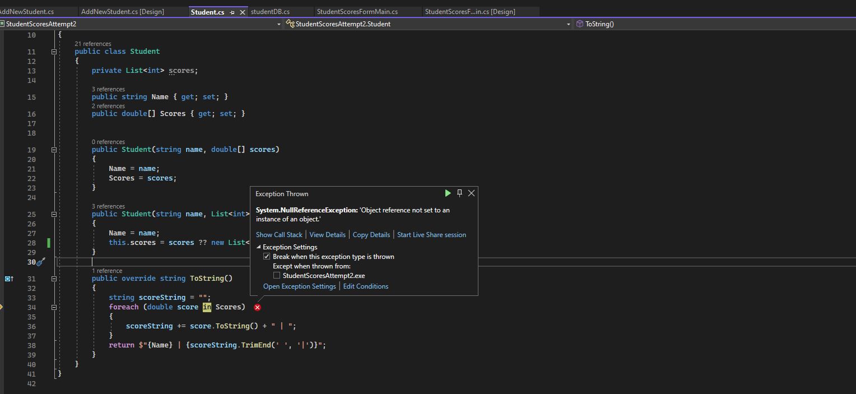Pin the Exception Thrown popup

click(x=459, y=193)
